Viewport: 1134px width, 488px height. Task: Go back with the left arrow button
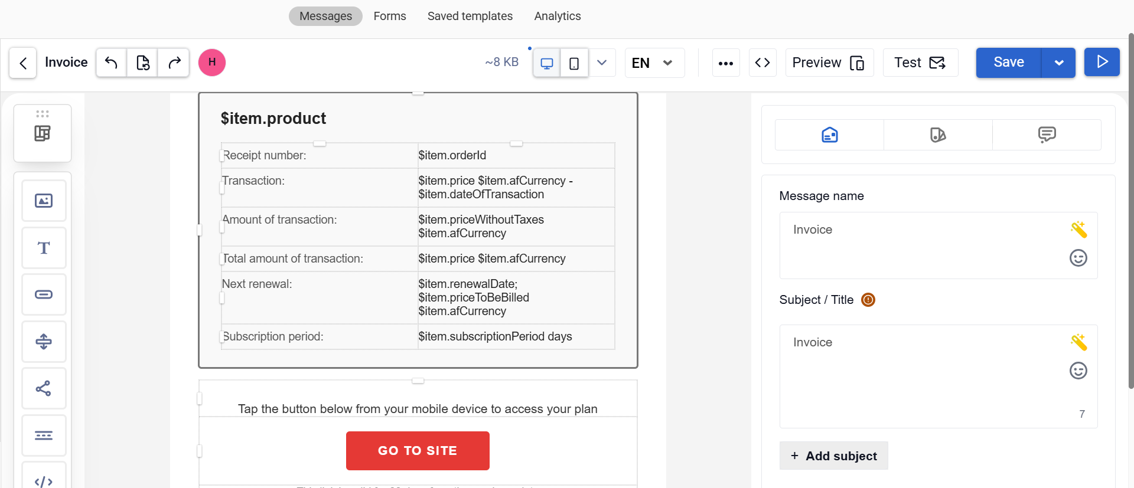(x=23, y=63)
